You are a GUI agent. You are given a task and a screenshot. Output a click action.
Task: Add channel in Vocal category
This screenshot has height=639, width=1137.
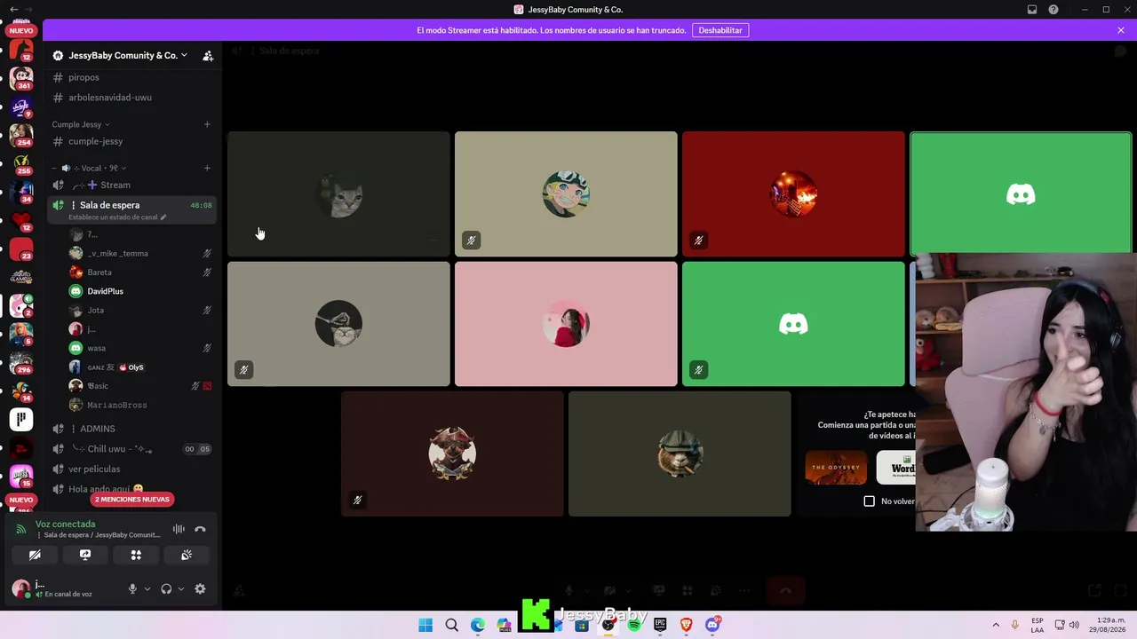(207, 168)
